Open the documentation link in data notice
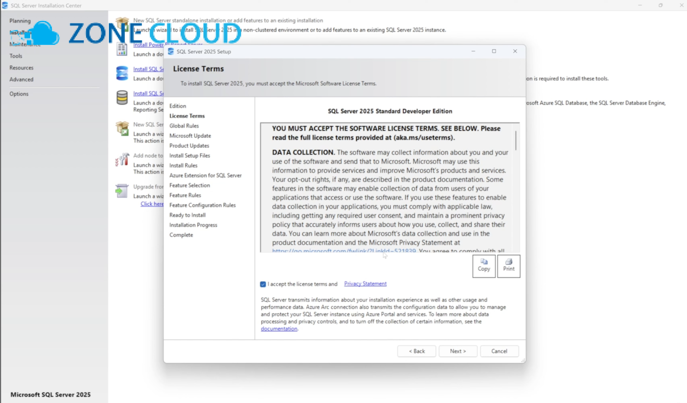Screen dimensions: 687x403 point(279,329)
